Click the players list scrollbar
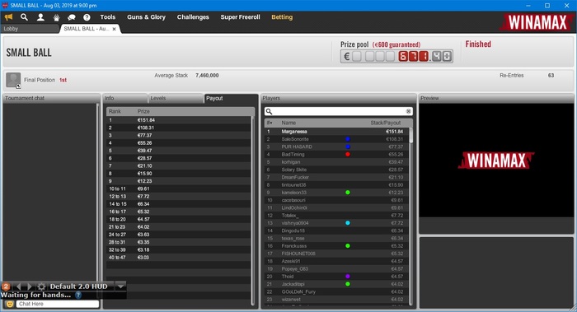Image resolution: width=577 pixels, height=312 pixels. click(410, 135)
